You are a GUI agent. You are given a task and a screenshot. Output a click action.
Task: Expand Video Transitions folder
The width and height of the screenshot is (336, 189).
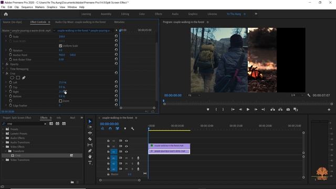[x=3, y=160]
